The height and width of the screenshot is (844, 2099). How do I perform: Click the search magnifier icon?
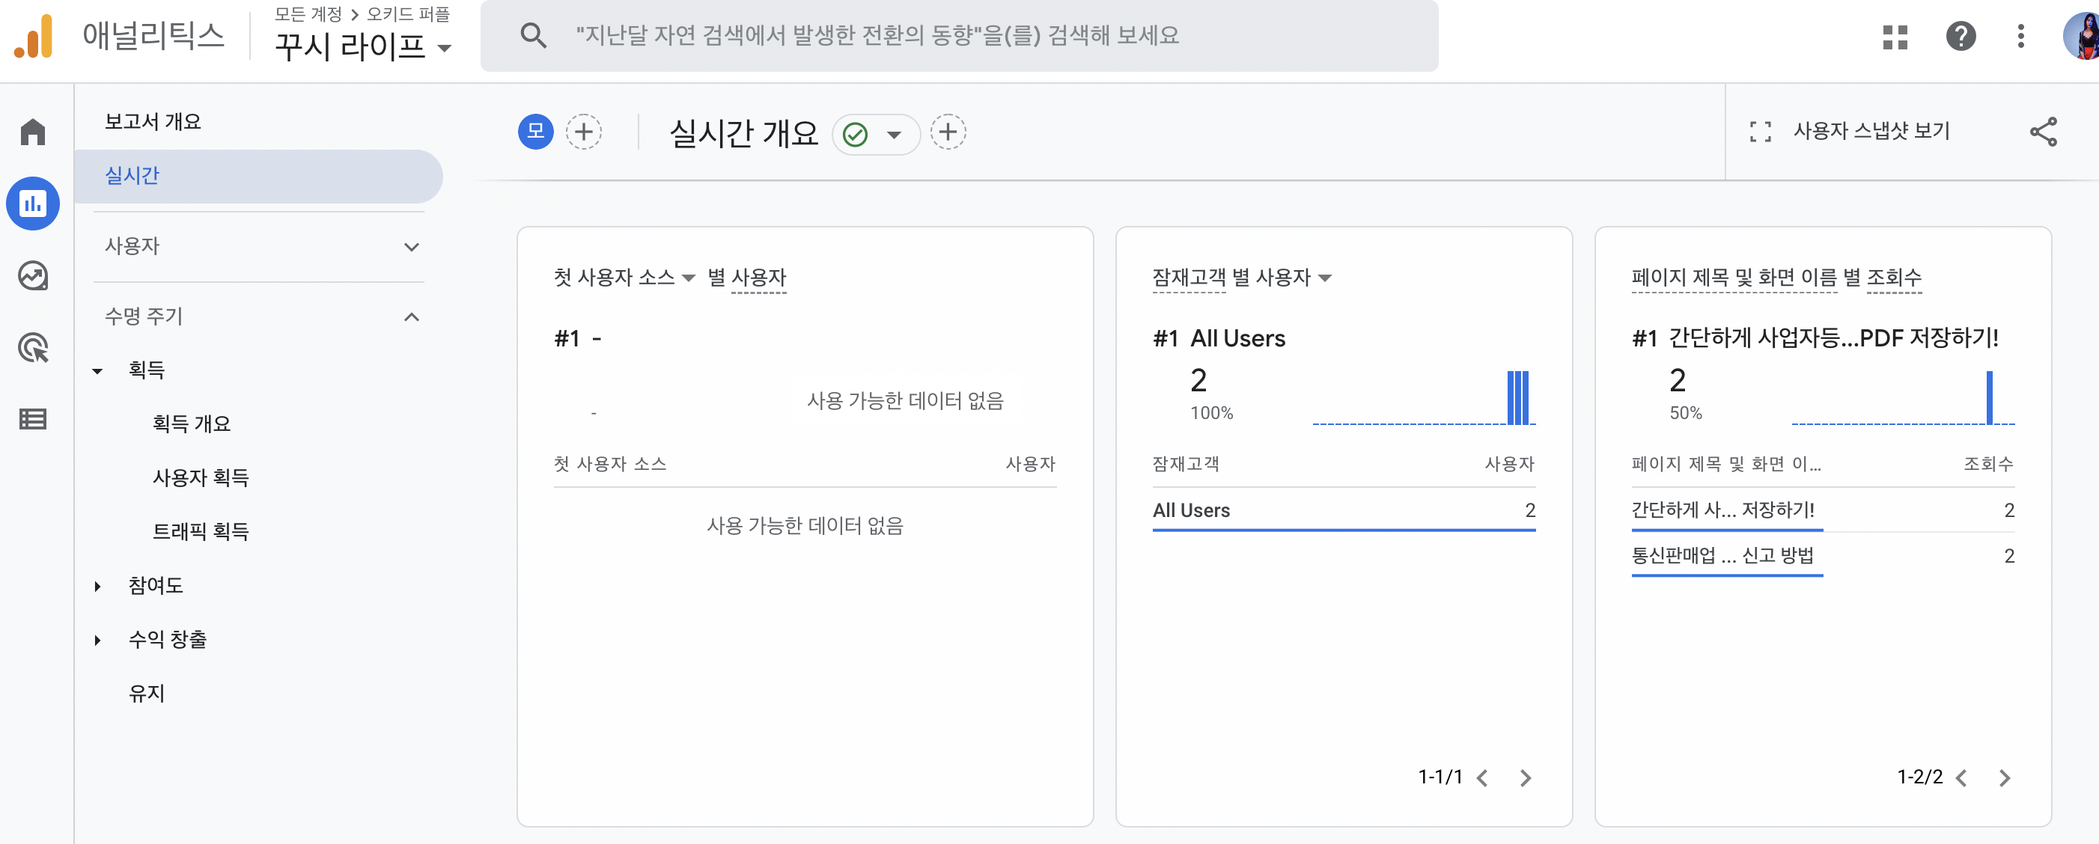pyautogui.click(x=533, y=36)
